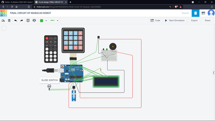Viewport: 215px width, 121px height.
Task: Select the IR remote component
Action: (x=51, y=49)
